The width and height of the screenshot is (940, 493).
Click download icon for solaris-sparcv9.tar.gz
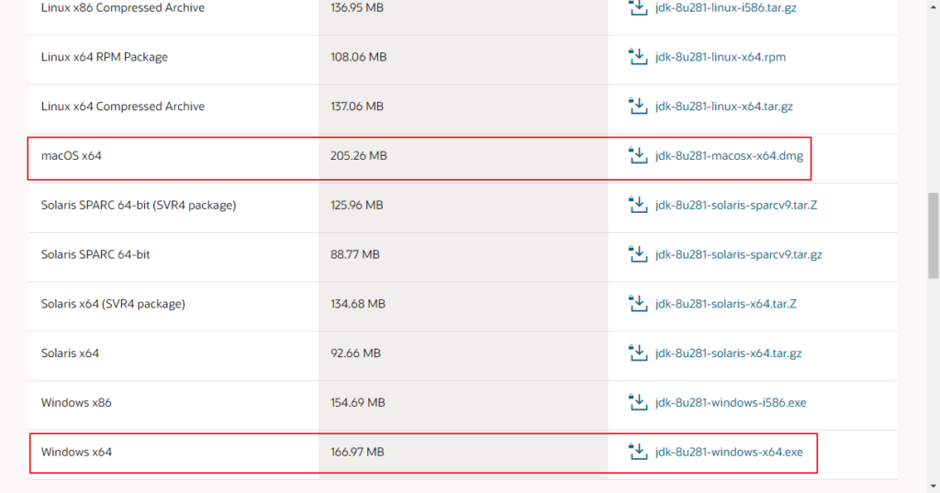click(638, 254)
